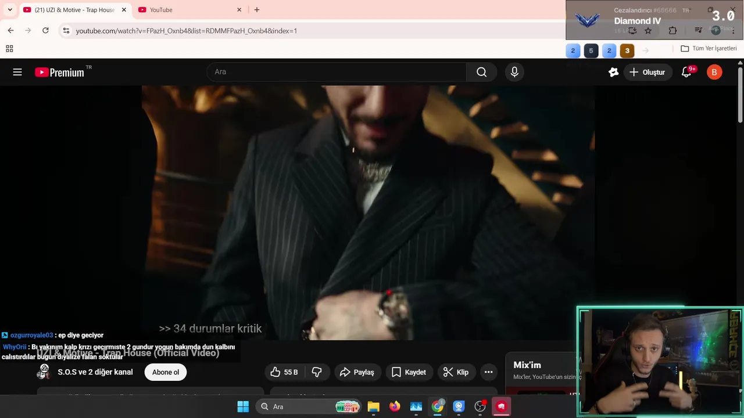
Task: Open the monitor graph app in taskbar
Action: (416, 406)
